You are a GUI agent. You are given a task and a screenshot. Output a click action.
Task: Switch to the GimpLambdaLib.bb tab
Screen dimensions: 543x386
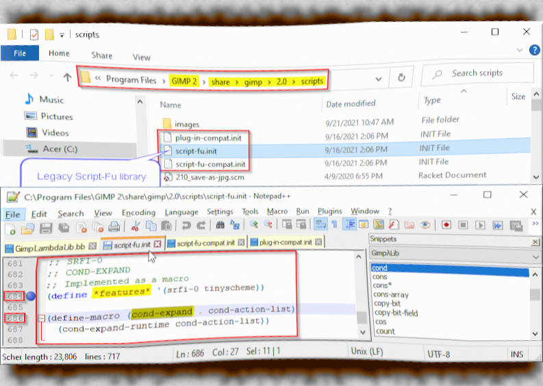(x=50, y=248)
